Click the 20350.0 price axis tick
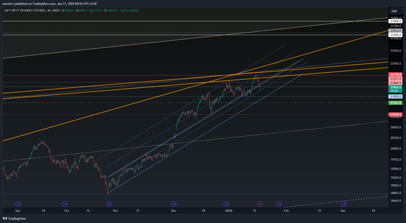The image size is (406, 223). point(396,138)
